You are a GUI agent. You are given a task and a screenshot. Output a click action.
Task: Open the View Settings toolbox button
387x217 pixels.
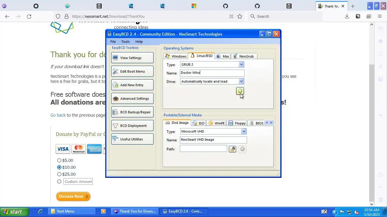point(132,58)
